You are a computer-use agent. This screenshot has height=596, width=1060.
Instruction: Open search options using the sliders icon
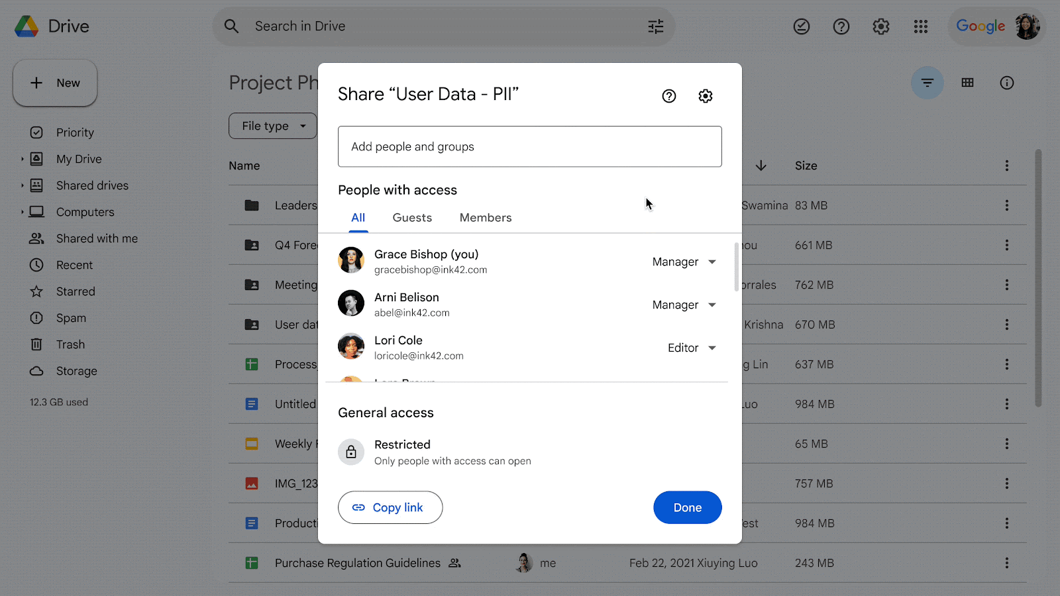(655, 26)
